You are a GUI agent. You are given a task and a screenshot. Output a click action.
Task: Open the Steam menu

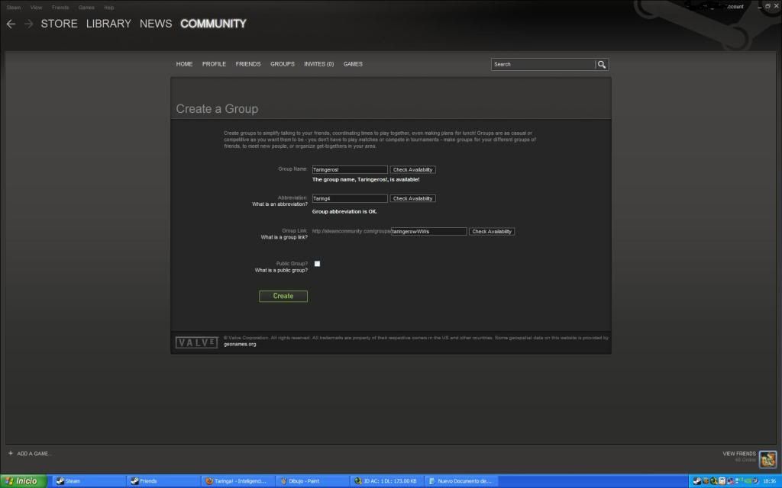click(14, 8)
